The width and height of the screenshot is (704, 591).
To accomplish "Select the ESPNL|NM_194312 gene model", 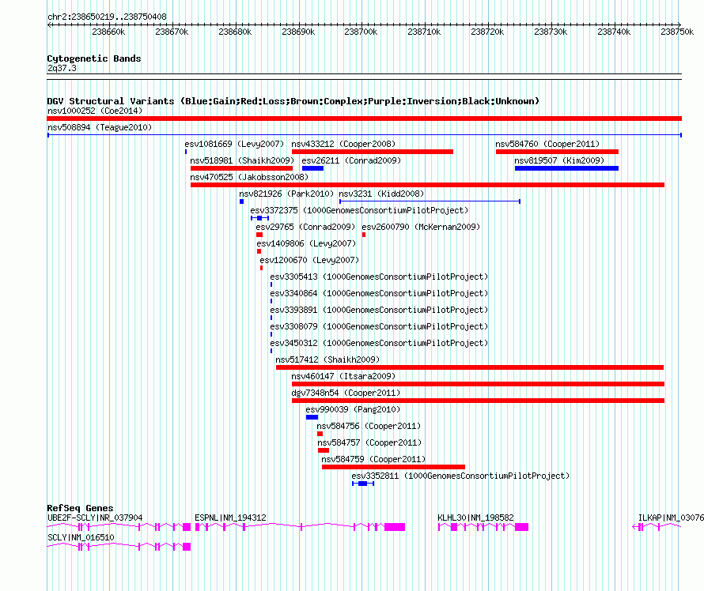I will click(300, 527).
